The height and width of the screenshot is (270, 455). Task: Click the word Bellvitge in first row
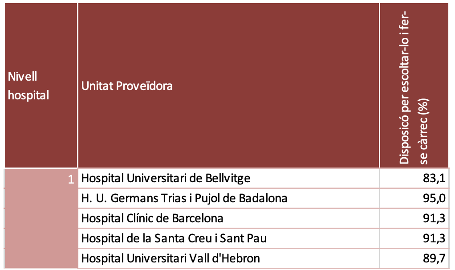228,179
